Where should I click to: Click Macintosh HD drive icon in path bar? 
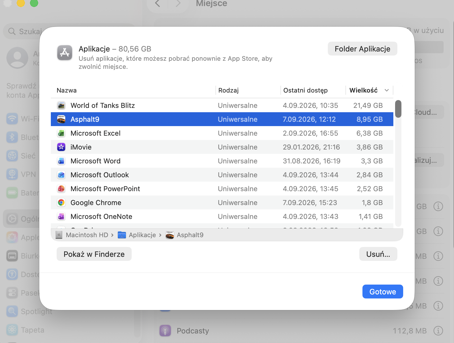[59, 235]
